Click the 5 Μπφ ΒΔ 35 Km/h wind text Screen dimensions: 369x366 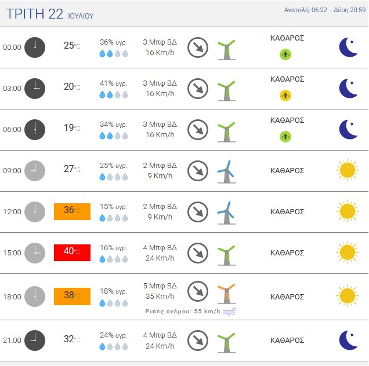coord(160,291)
